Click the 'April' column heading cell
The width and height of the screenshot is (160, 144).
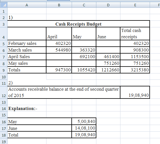59,34
